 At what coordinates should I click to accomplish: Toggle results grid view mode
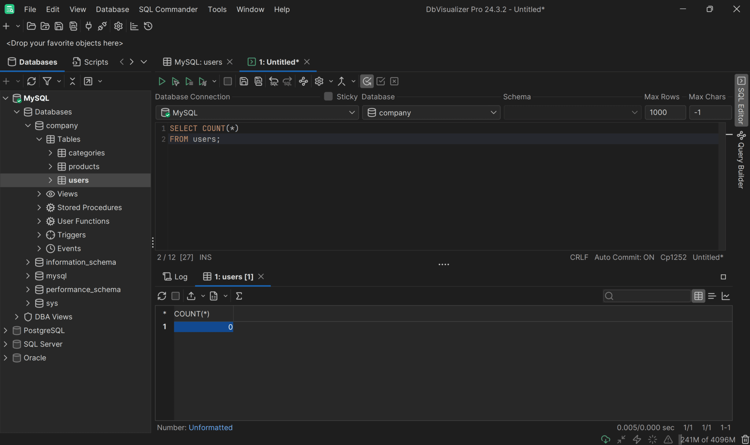(698, 296)
